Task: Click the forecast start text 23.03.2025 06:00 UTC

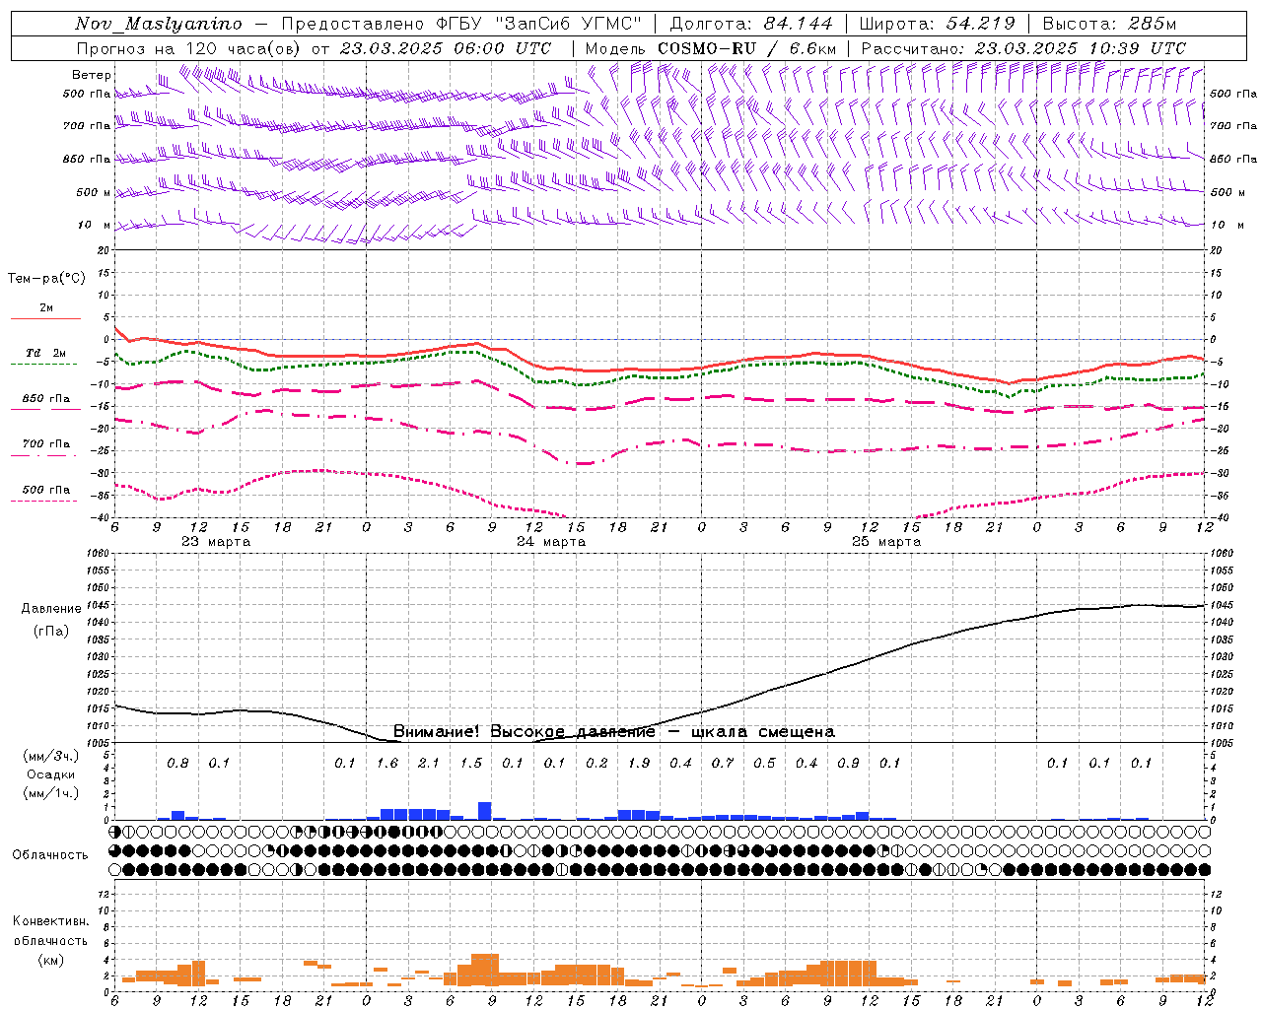Action: pos(446,47)
